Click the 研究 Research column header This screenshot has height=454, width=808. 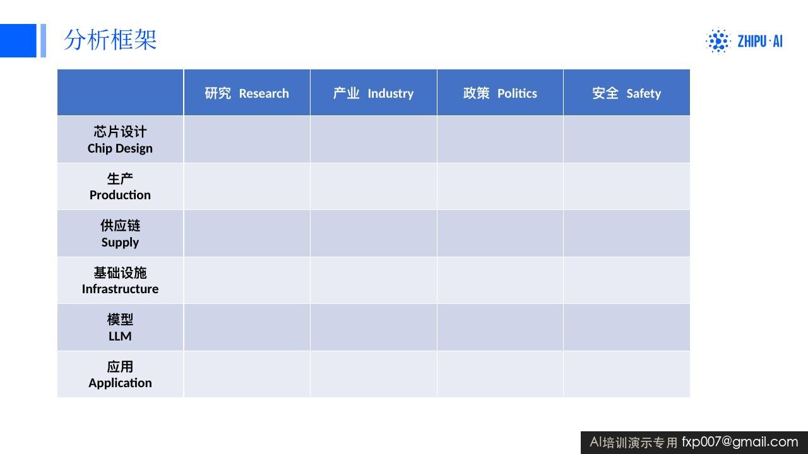(x=247, y=93)
